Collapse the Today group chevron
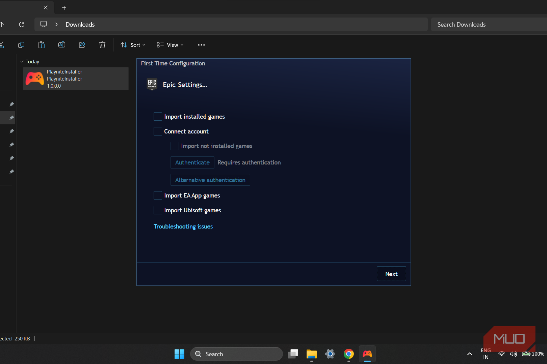 22,62
